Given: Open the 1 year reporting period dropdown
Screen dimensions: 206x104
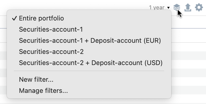Looking at the screenshot, I should coord(159,8).
